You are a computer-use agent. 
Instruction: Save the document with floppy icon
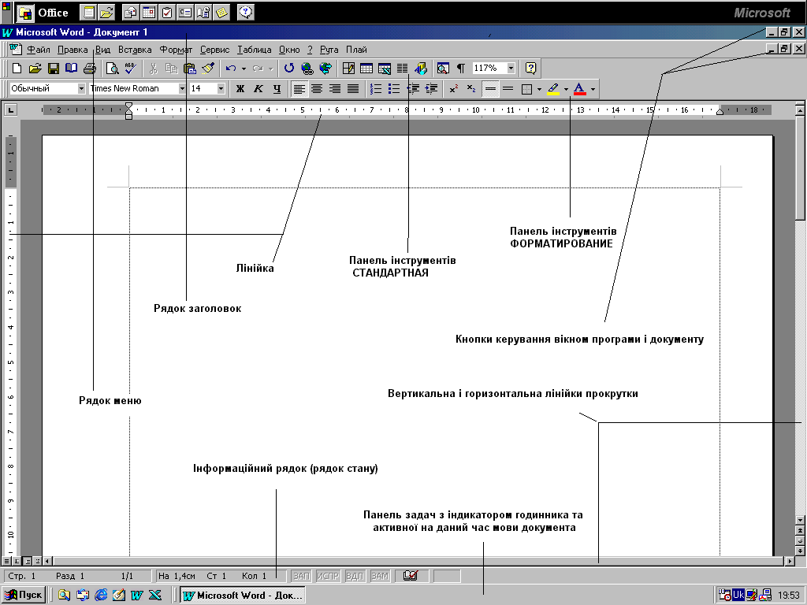coord(54,68)
